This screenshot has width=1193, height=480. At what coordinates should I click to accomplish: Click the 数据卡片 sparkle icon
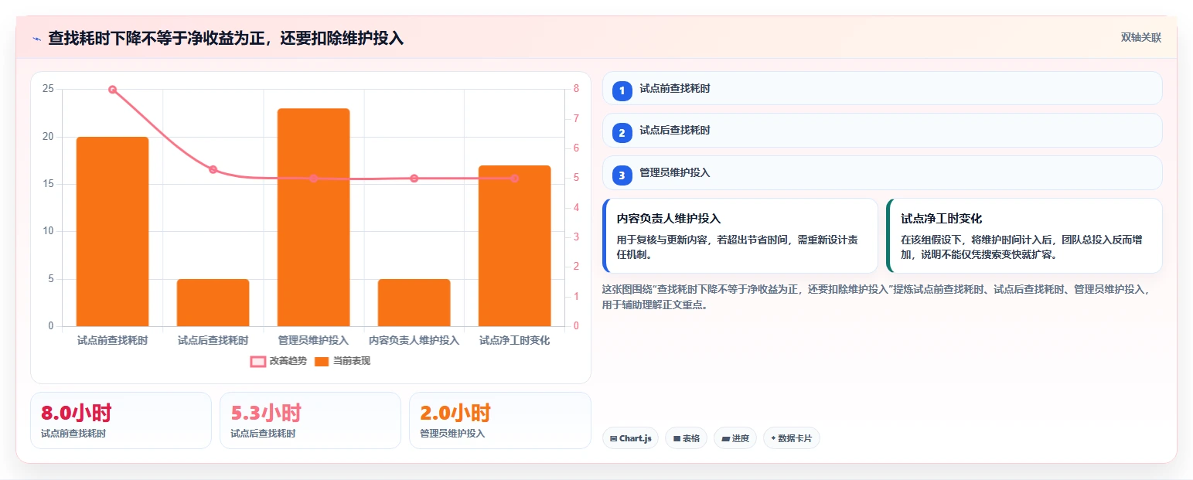pos(773,438)
